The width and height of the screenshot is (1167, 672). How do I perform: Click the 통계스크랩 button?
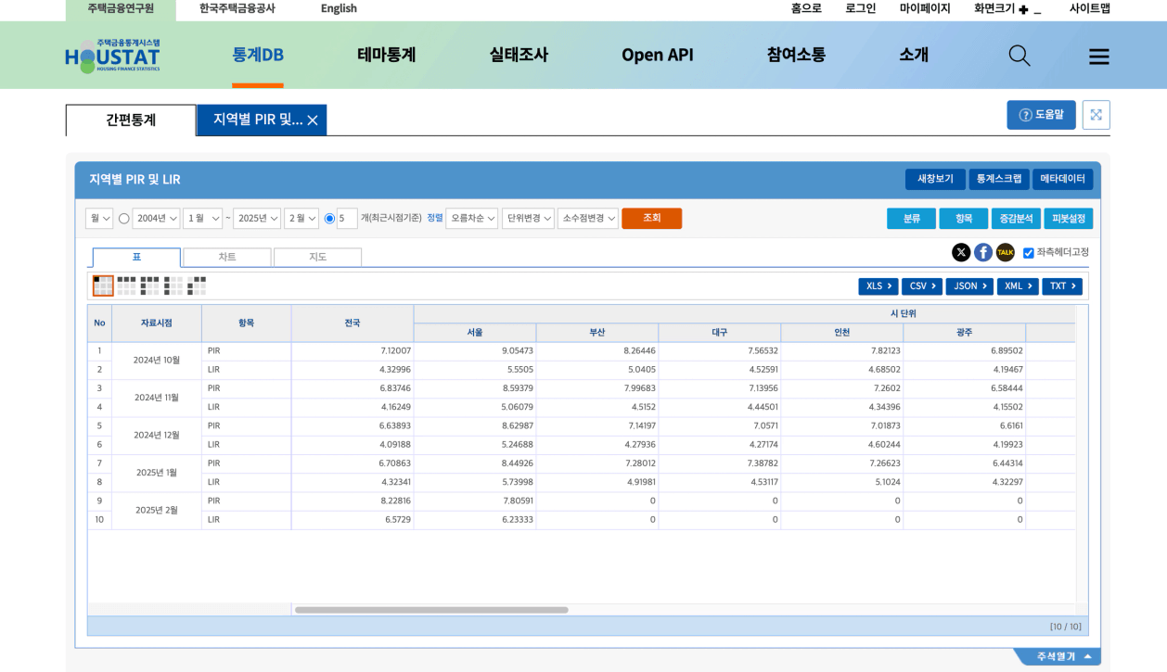(999, 179)
